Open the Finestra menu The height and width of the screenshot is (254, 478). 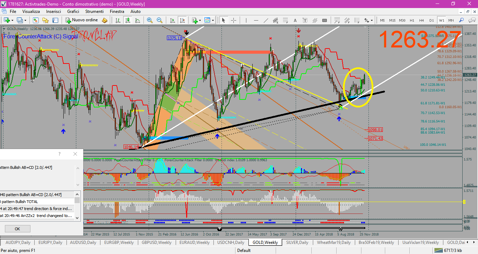pos(117,12)
